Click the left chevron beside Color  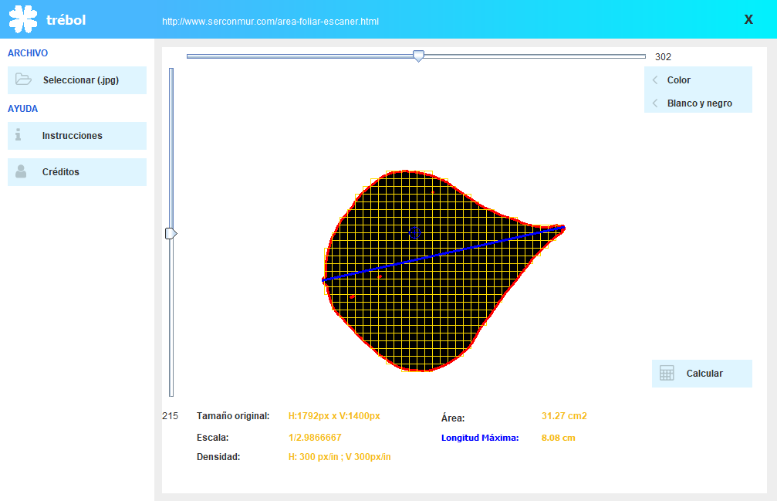[655, 80]
